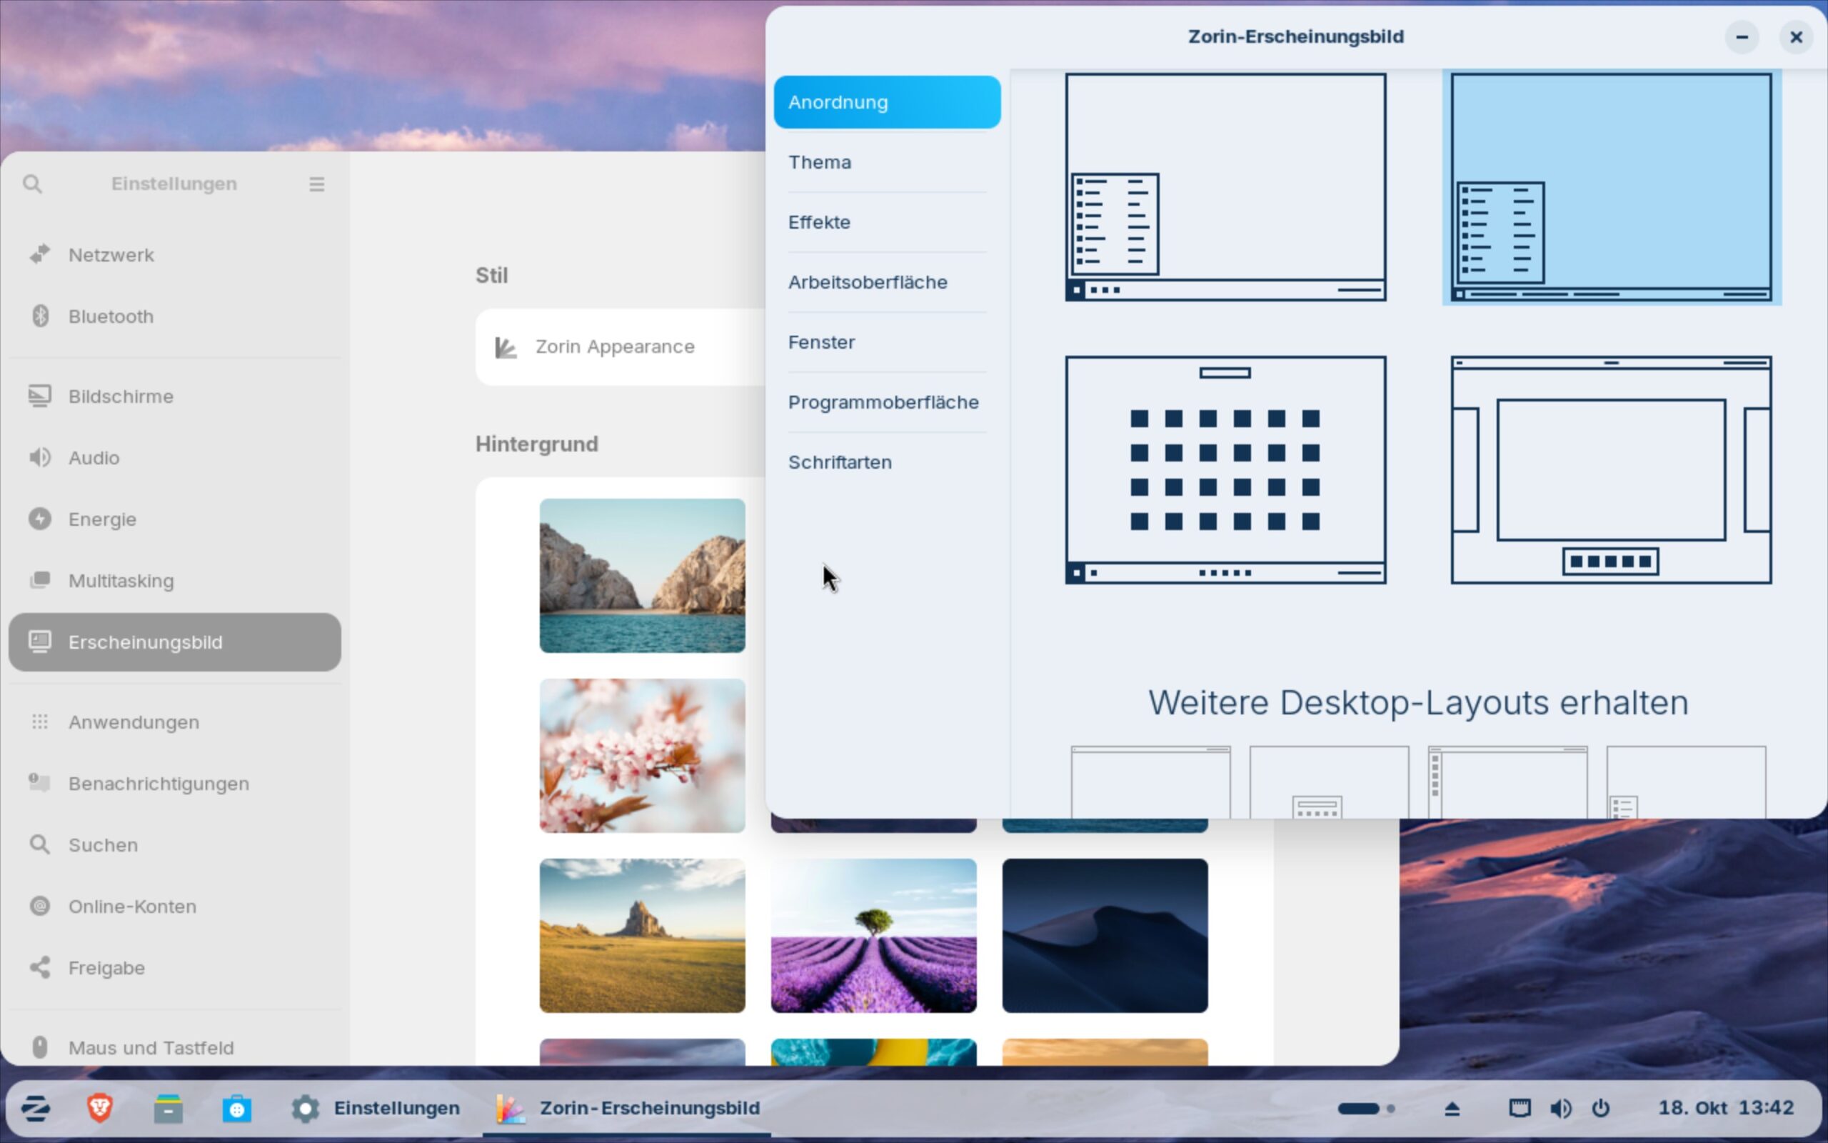Select the Windows-like layout with bottom taskbar
The width and height of the screenshot is (1828, 1143).
click(x=1225, y=186)
